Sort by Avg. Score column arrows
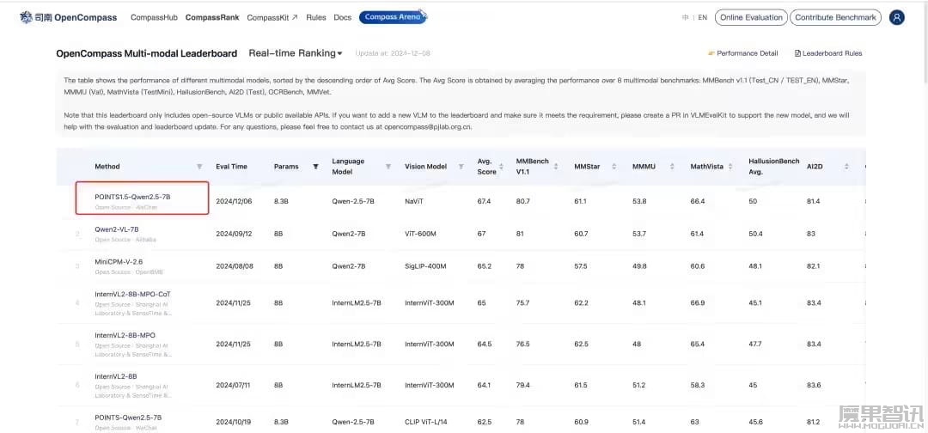Image resolution: width=928 pixels, height=433 pixels. [501, 167]
